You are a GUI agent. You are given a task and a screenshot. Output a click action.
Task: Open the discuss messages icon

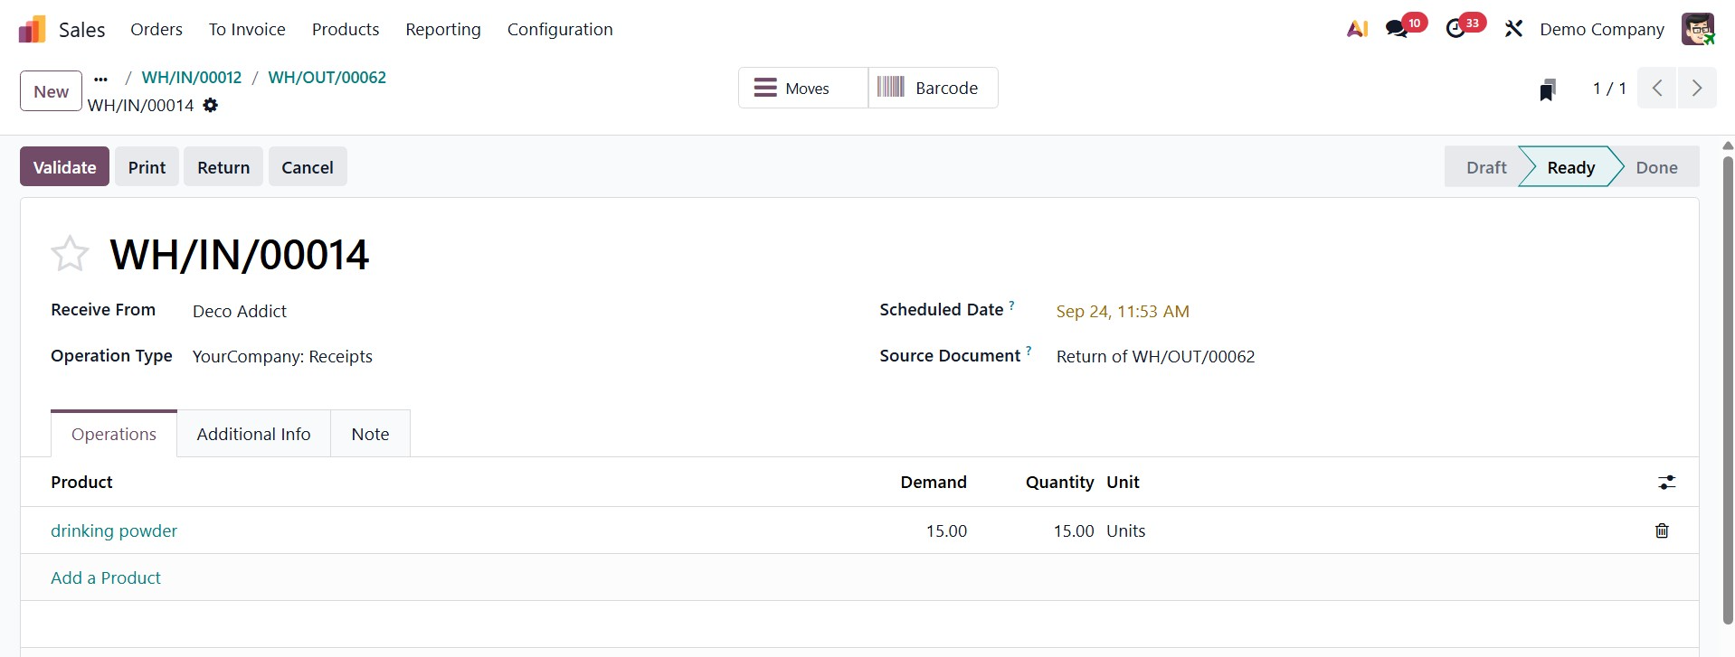tap(1398, 29)
